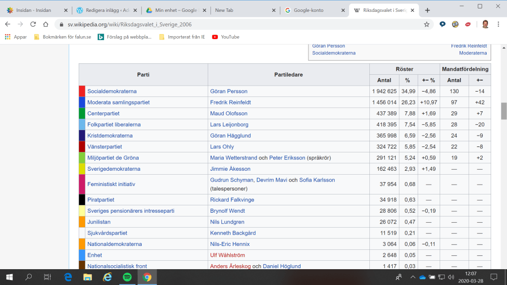
Task: Expand the hidden system tray icons
Action: [413, 277]
